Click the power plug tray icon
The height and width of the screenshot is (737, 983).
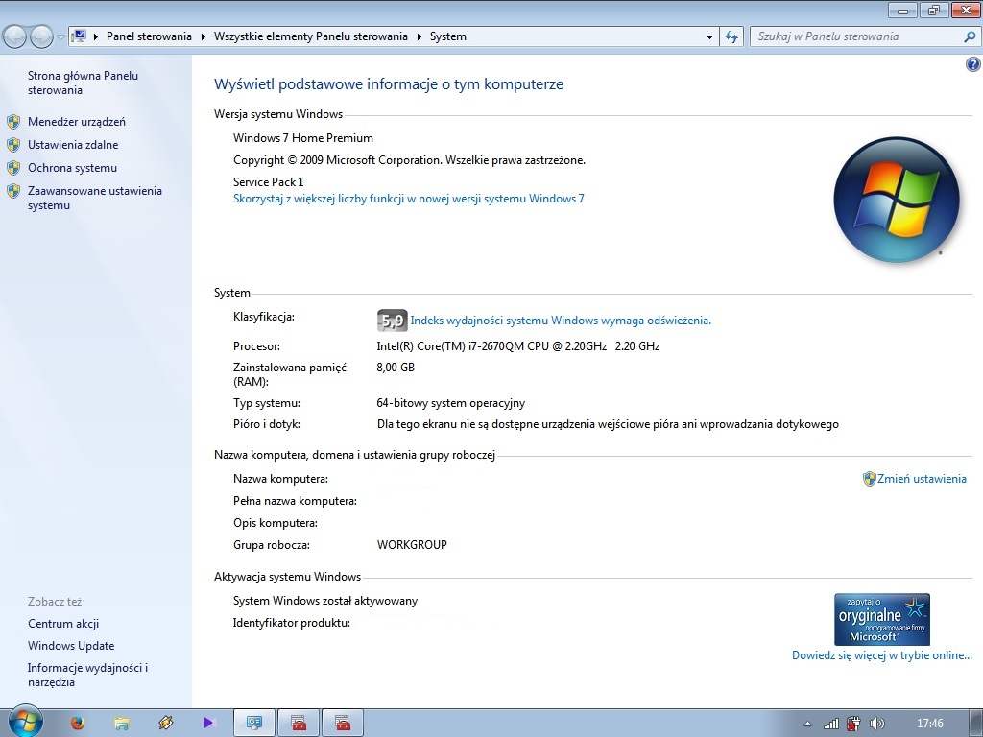[x=853, y=724]
